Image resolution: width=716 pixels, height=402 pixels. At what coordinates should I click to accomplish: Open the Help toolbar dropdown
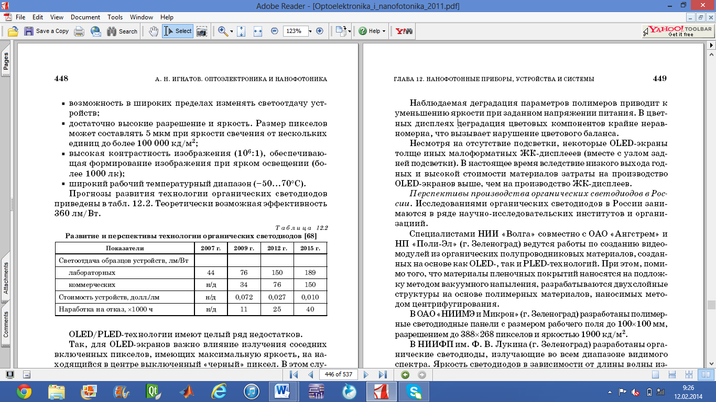(x=372, y=31)
